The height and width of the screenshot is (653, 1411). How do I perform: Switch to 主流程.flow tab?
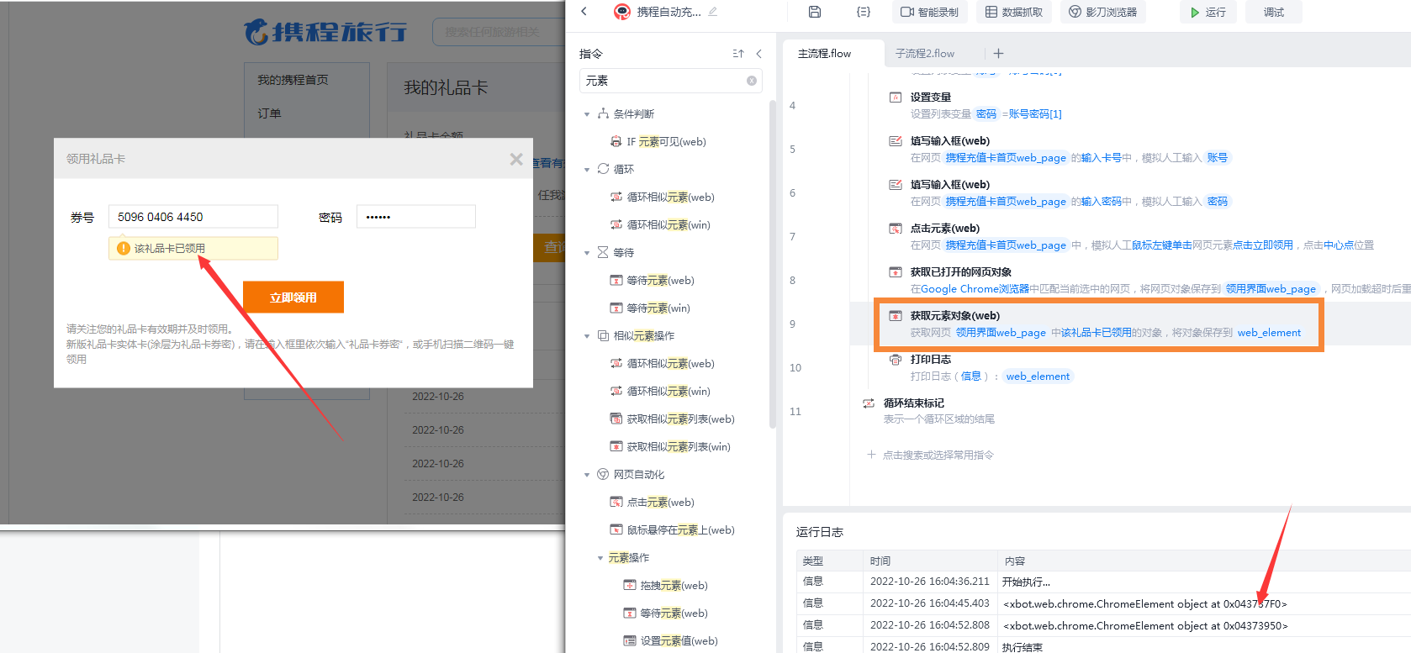tap(824, 54)
